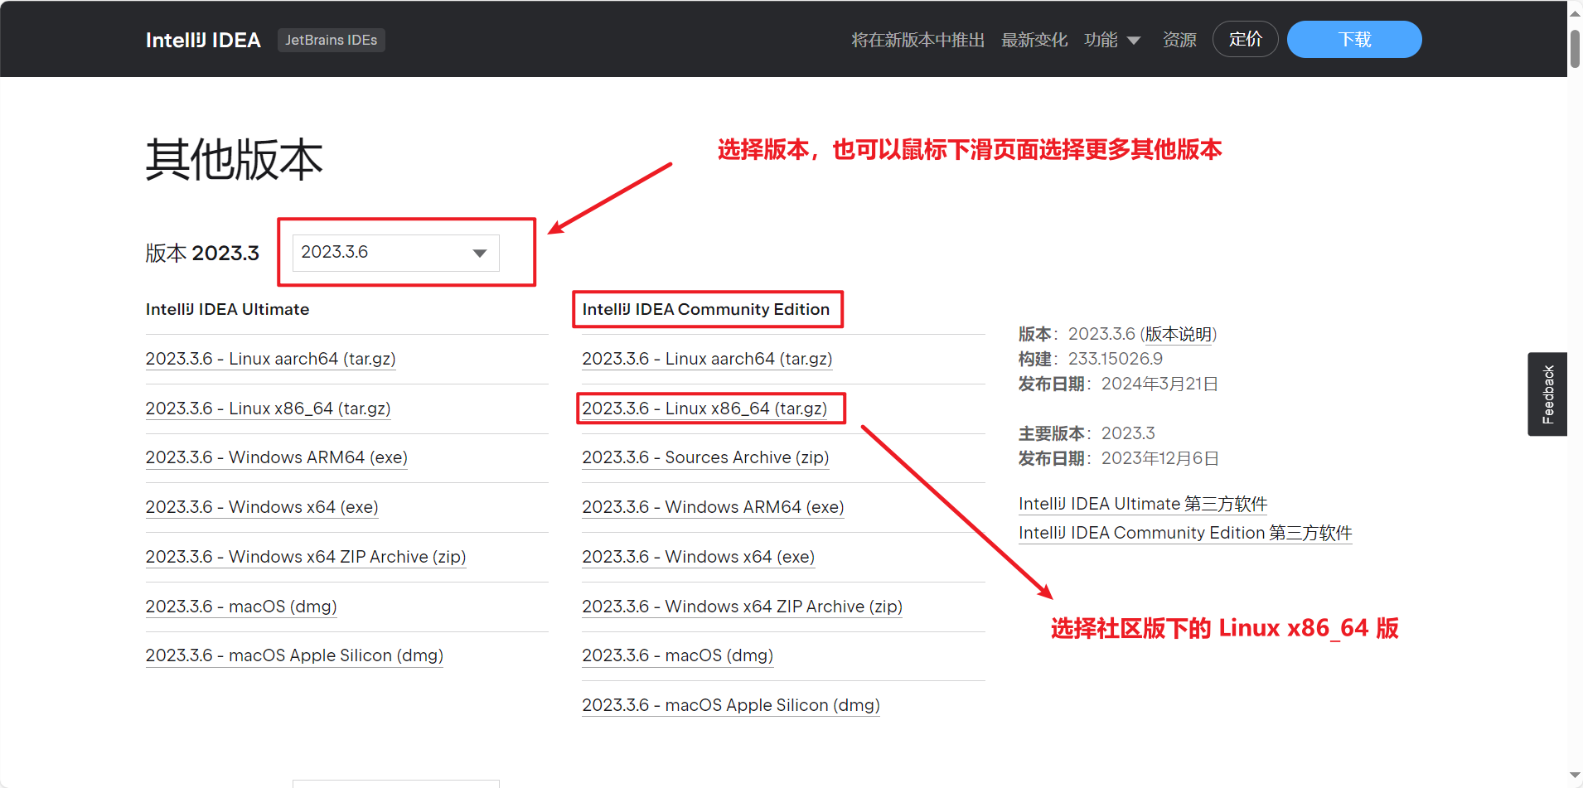Download Ultimate Windows x64 exe

click(x=262, y=507)
